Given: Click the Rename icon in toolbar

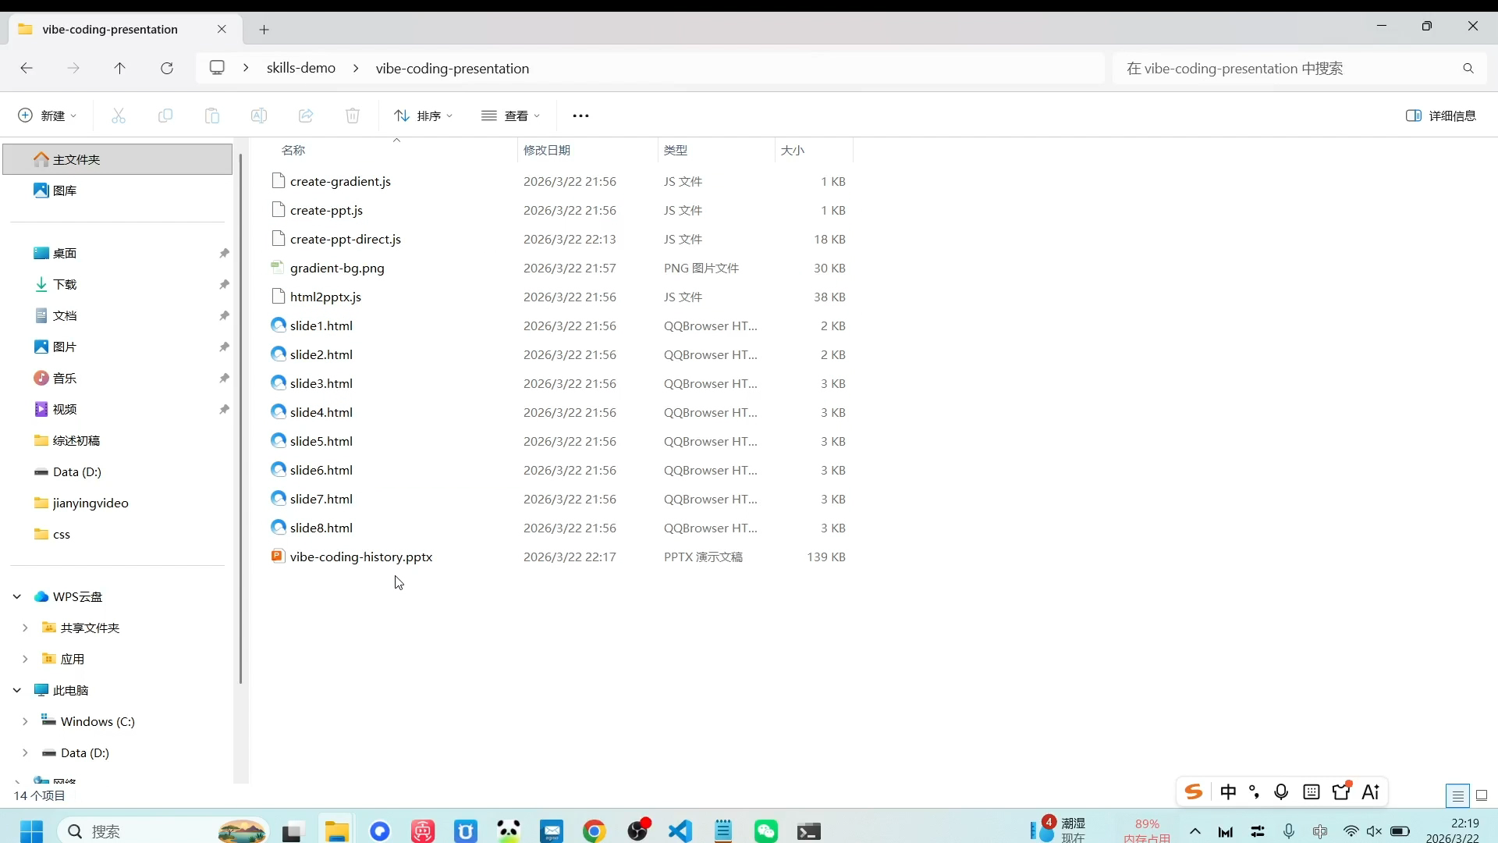Looking at the screenshot, I should pyautogui.click(x=259, y=116).
